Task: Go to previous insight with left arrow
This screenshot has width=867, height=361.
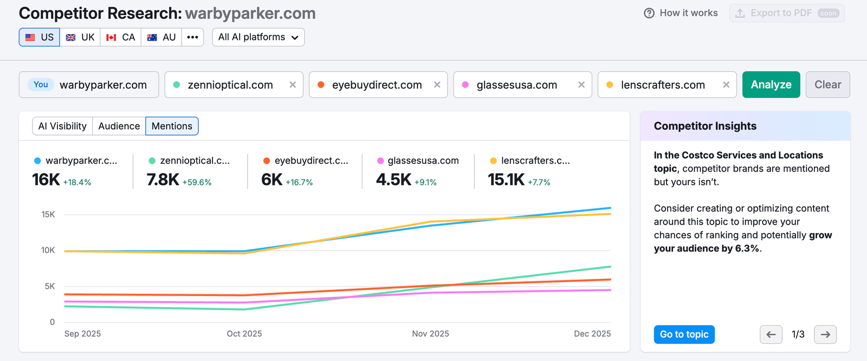Action: [x=771, y=335]
